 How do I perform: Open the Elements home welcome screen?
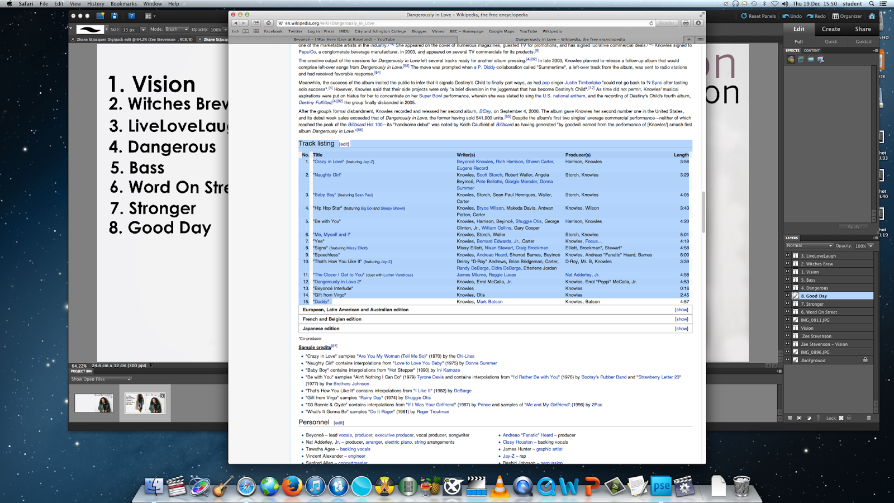[872, 16]
